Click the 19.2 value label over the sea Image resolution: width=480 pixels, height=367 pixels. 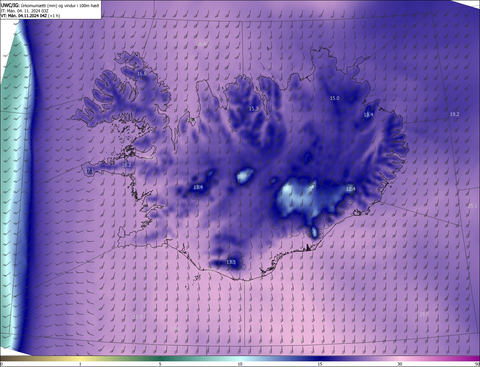454,114
